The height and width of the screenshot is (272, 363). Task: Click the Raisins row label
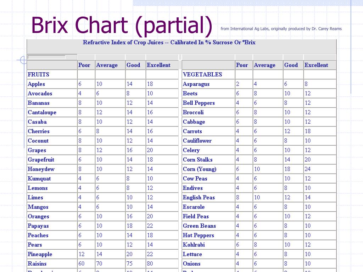[37, 263]
